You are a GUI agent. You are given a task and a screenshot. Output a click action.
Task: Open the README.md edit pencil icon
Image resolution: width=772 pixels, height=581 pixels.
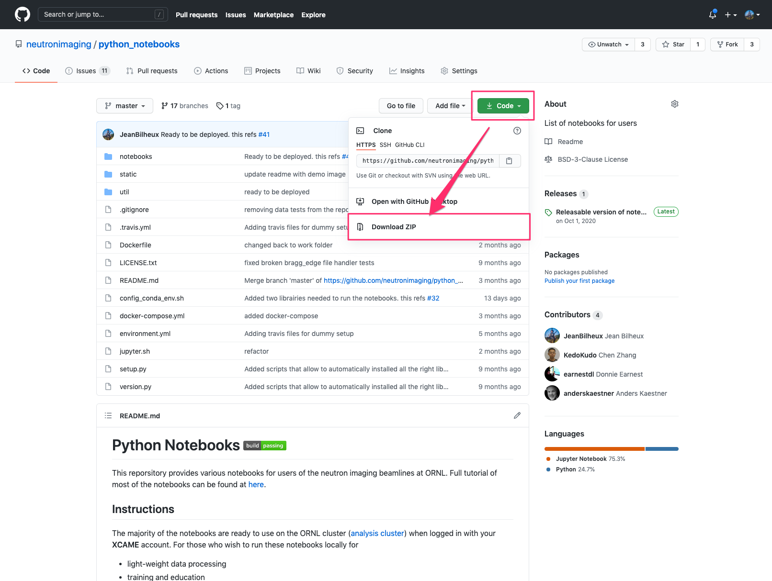click(x=517, y=415)
